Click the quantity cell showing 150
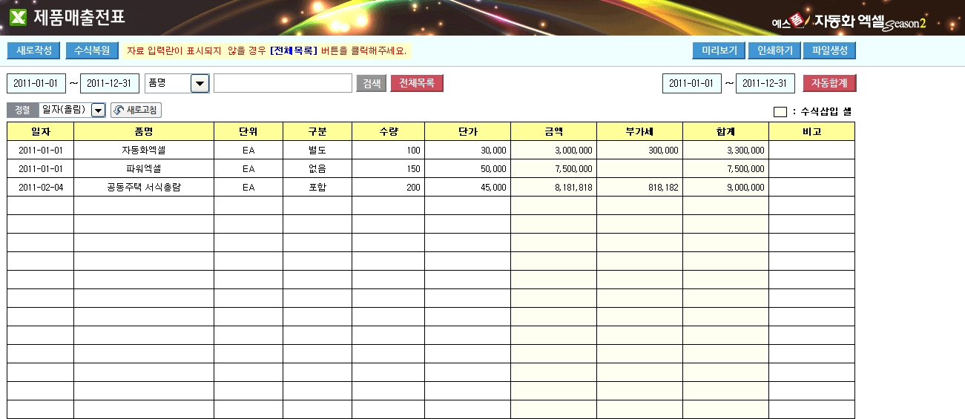This screenshot has height=419, width=965. pos(389,168)
